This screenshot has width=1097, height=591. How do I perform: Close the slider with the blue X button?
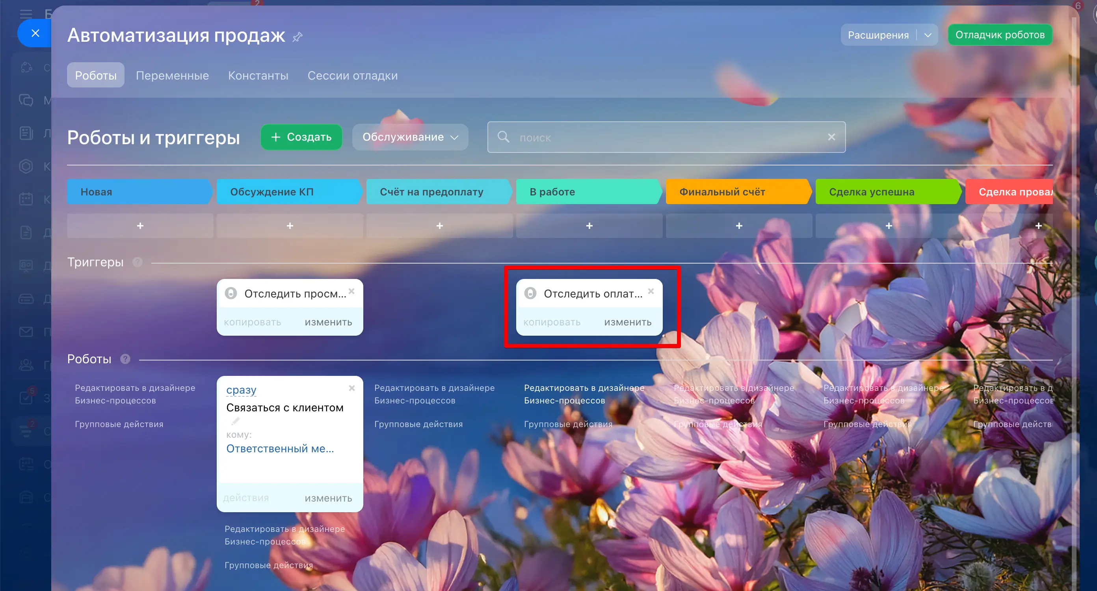[x=35, y=33]
